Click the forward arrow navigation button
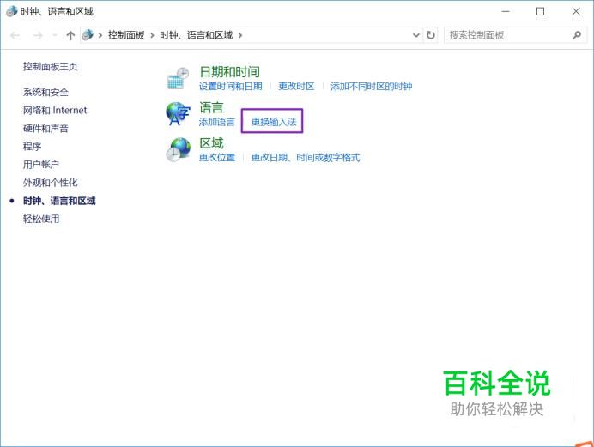 [38, 35]
